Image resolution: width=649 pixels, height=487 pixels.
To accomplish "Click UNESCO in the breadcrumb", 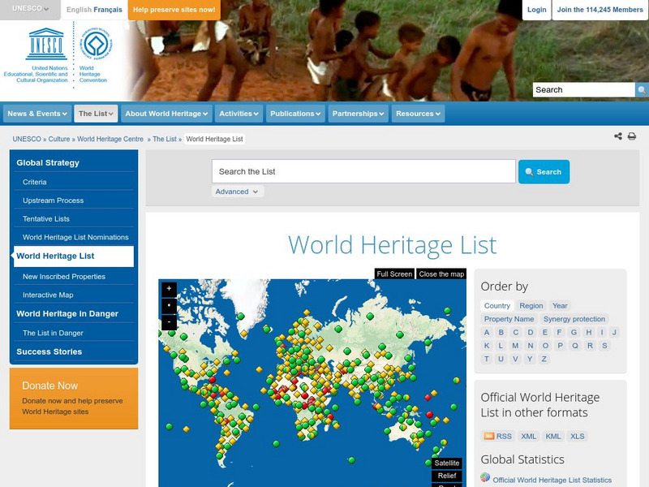I will click(x=27, y=139).
